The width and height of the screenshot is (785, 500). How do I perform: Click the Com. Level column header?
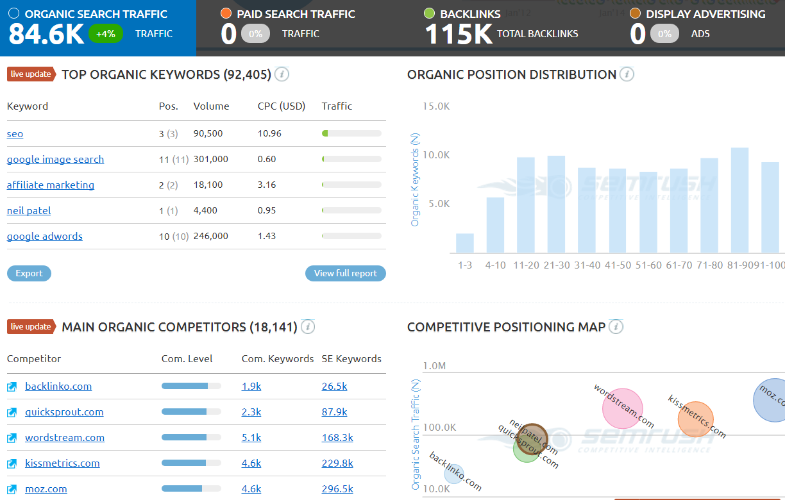187,359
